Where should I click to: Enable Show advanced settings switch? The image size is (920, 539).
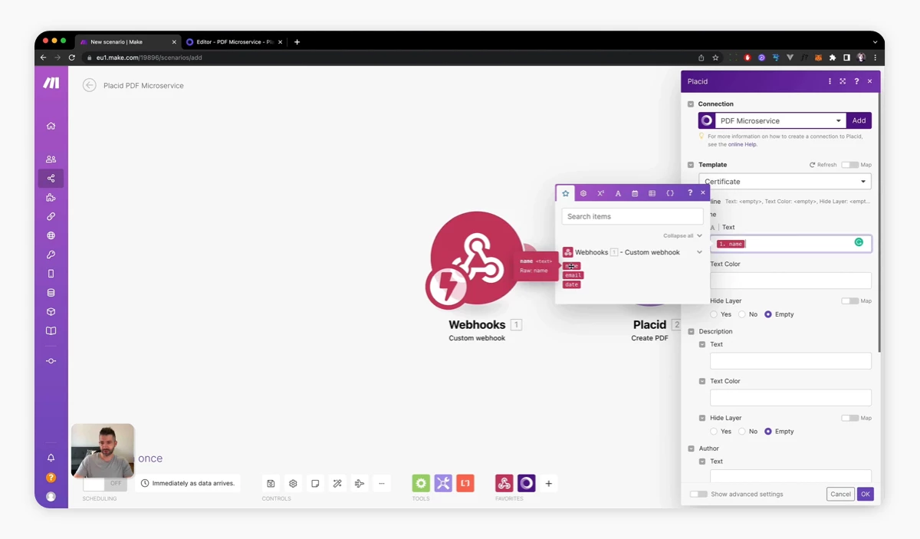coord(698,494)
